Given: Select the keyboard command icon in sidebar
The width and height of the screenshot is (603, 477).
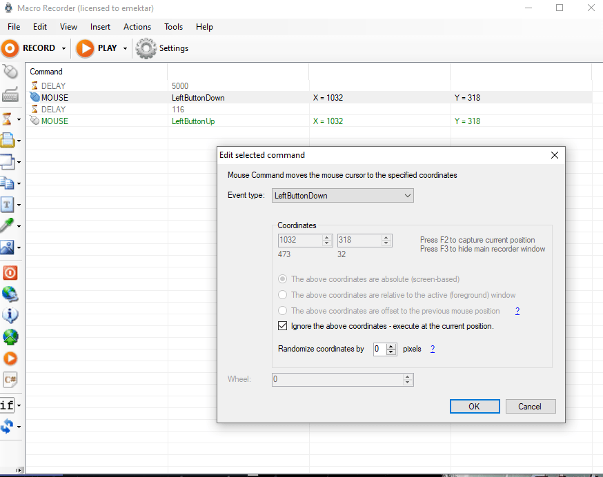Looking at the screenshot, I should pyautogui.click(x=10, y=94).
